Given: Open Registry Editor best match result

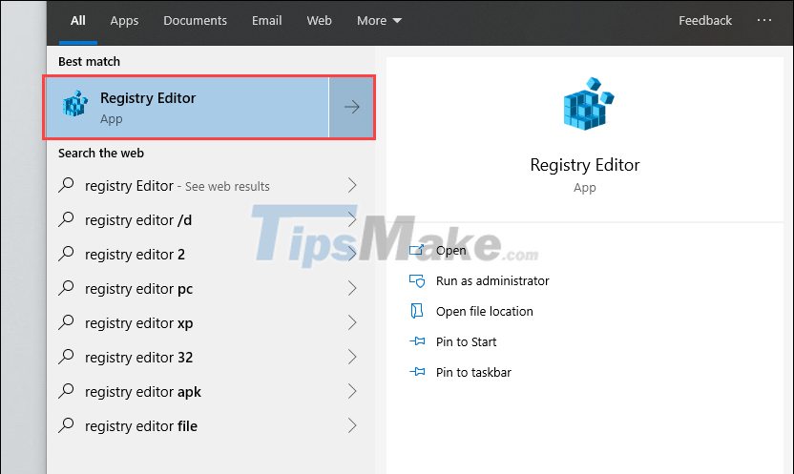Looking at the screenshot, I should [x=187, y=107].
